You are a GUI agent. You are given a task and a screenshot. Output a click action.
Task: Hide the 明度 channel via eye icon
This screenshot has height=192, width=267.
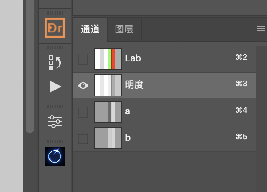(83, 85)
